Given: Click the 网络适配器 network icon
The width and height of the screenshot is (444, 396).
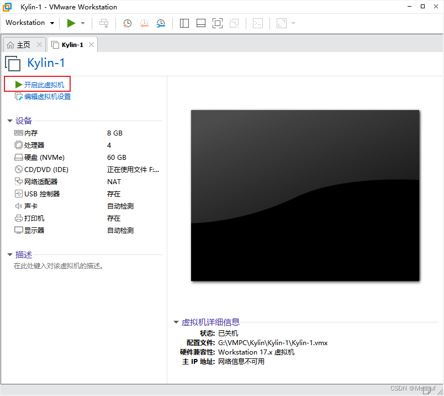Looking at the screenshot, I should click(x=18, y=181).
